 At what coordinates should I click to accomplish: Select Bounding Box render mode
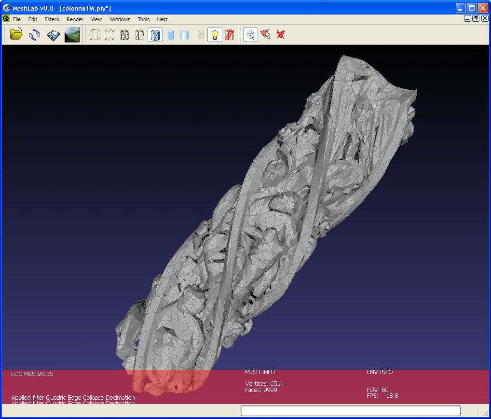pos(95,35)
